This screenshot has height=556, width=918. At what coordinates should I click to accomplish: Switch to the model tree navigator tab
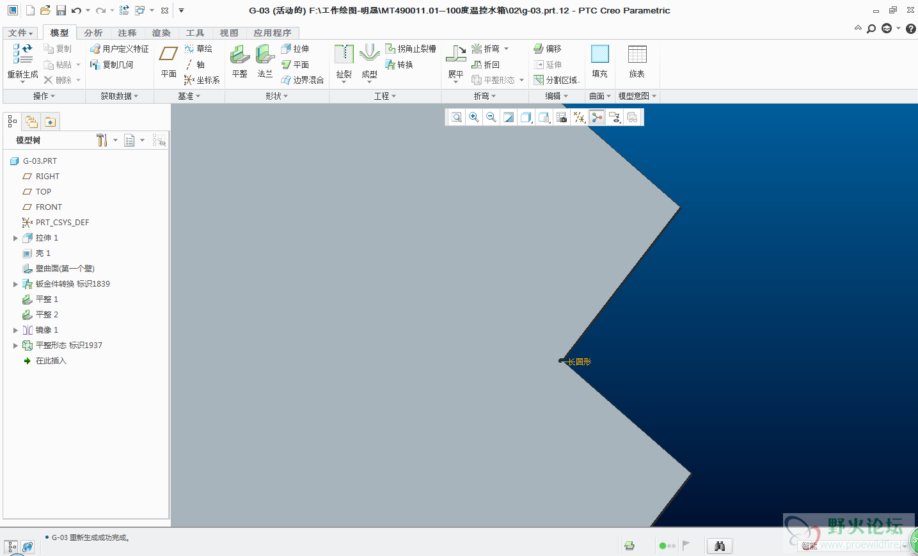(x=12, y=122)
